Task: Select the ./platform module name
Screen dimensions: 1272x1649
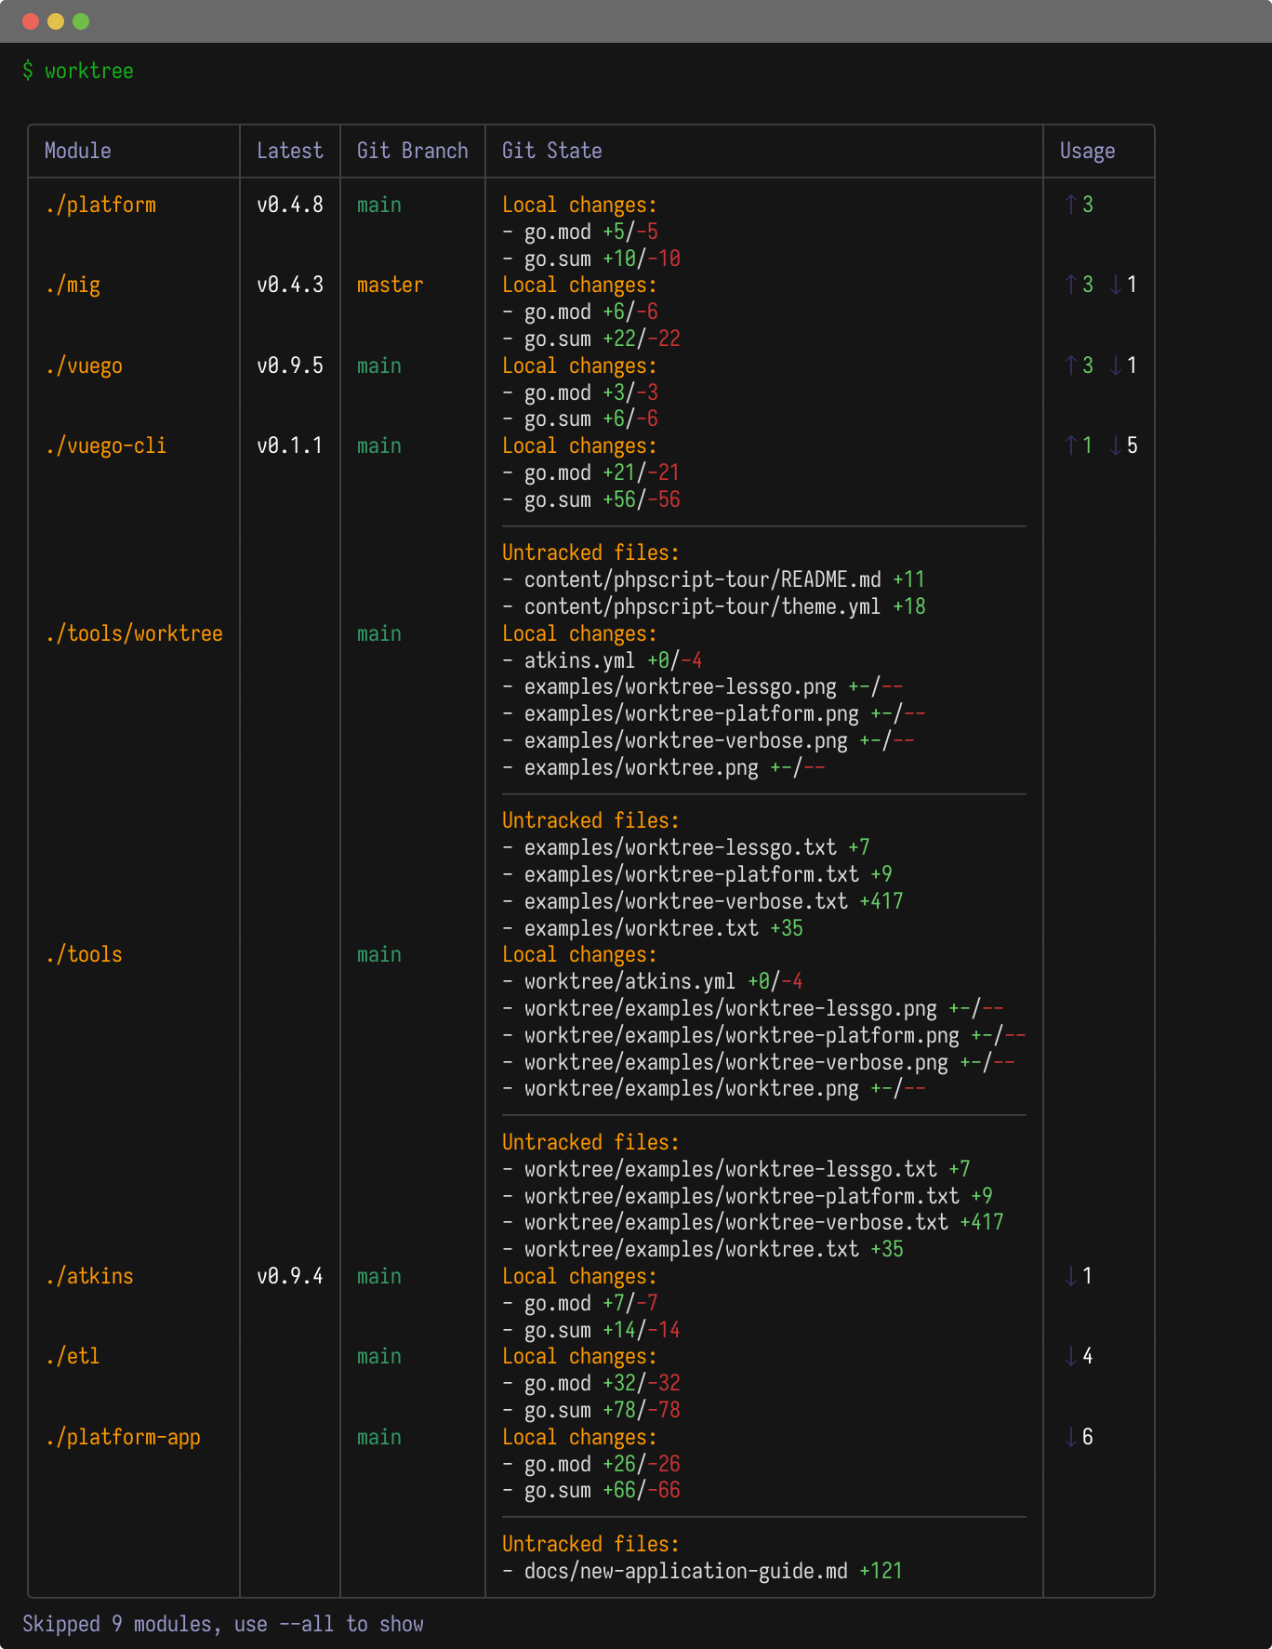Action: tap(100, 205)
